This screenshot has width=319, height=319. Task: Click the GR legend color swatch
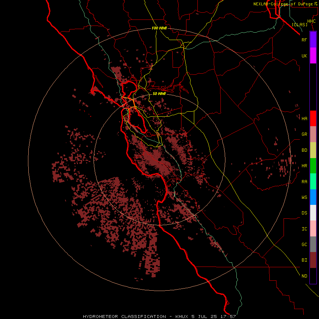point(313,134)
